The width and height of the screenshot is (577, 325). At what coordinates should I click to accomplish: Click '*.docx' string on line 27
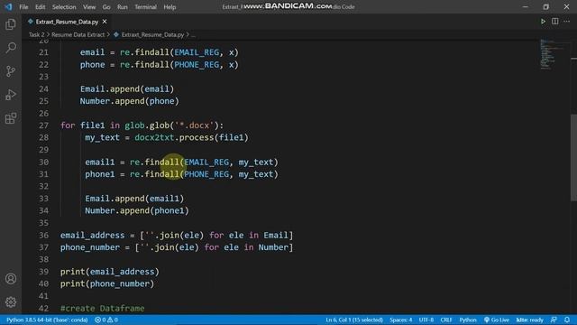click(x=194, y=125)
